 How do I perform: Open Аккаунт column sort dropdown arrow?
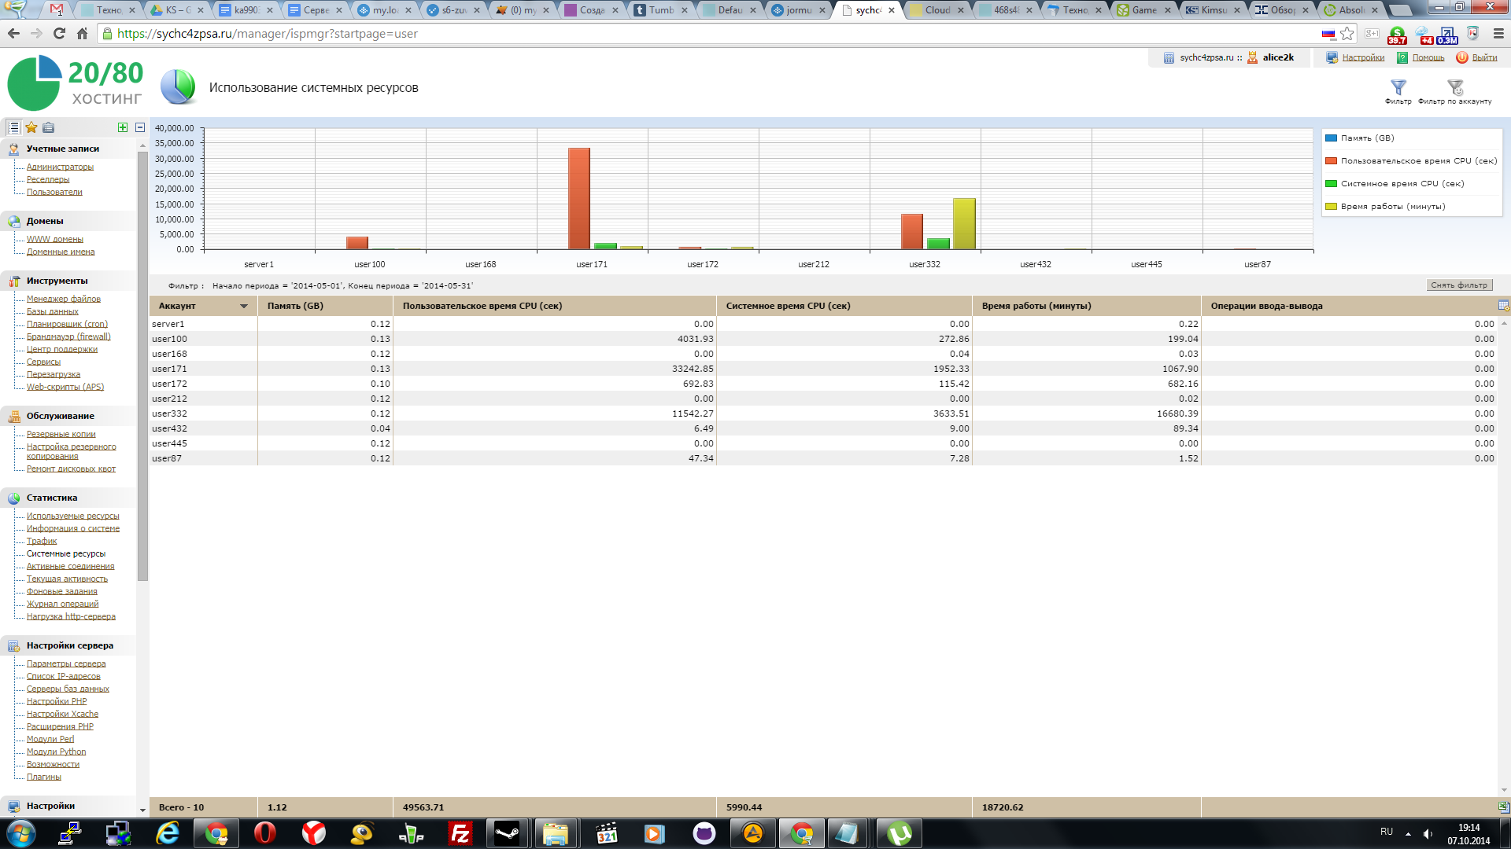244,307
